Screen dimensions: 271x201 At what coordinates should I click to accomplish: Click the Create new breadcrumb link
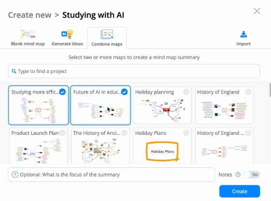click(x=30, y=15)
